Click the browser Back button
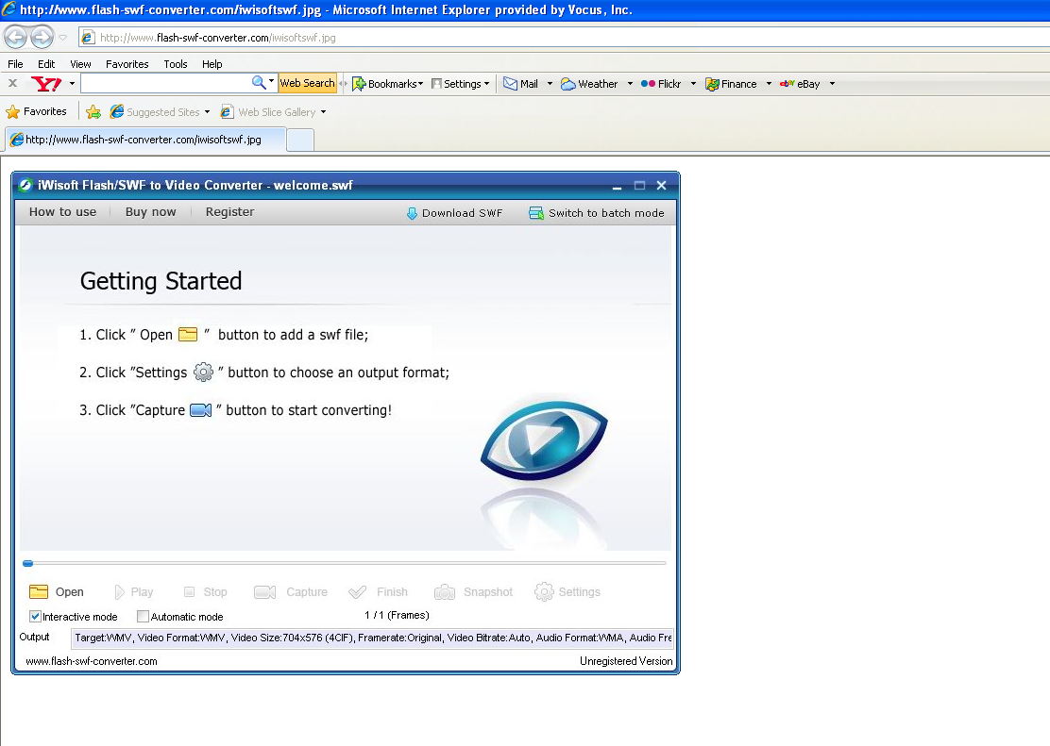This screenshot has width=1050, height=746. tap(16, 37)
